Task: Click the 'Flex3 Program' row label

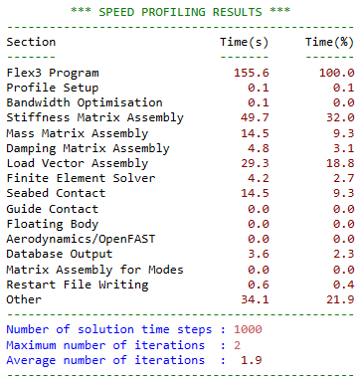Action: (53, 73)
